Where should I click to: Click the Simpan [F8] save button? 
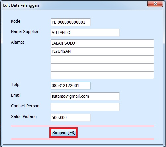click(64, 133)
